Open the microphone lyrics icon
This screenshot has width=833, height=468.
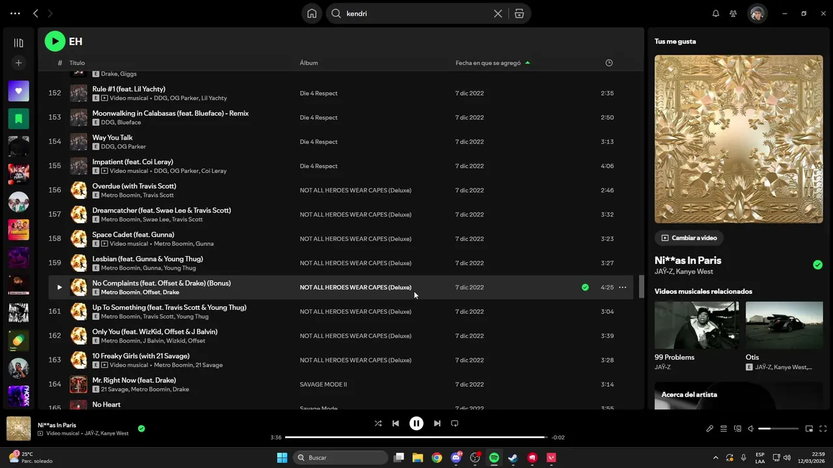point(710,429)
